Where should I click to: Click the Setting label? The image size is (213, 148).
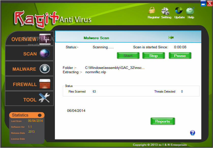[166, 17]
